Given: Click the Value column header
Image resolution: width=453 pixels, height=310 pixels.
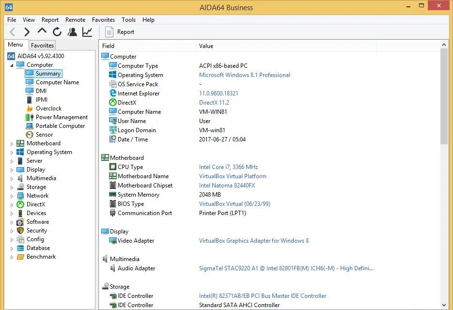Looking at the screenshot, I should tap(286, 46).
